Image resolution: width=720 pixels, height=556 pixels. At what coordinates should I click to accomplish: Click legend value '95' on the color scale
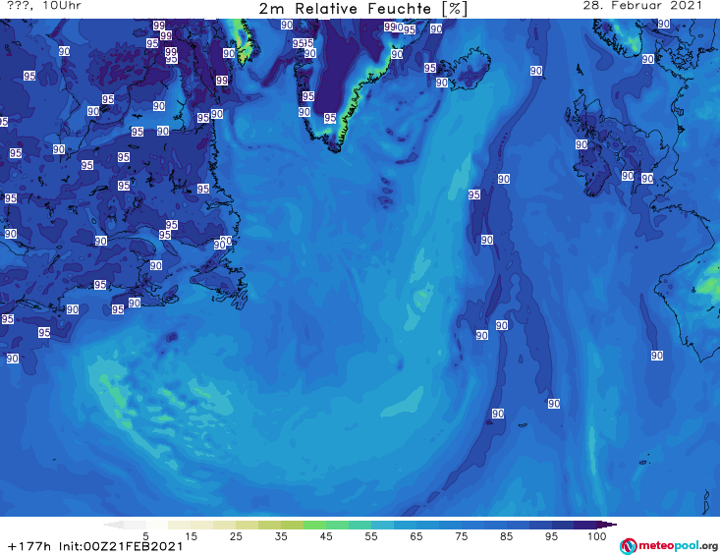tap(551, 536)
